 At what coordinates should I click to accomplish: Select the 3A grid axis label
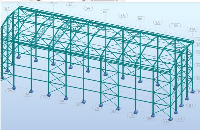(x=27, y=94)
